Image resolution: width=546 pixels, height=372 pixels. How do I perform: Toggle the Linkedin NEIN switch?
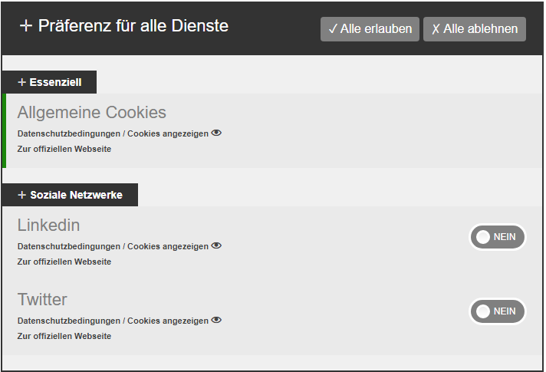click(498, 237)
